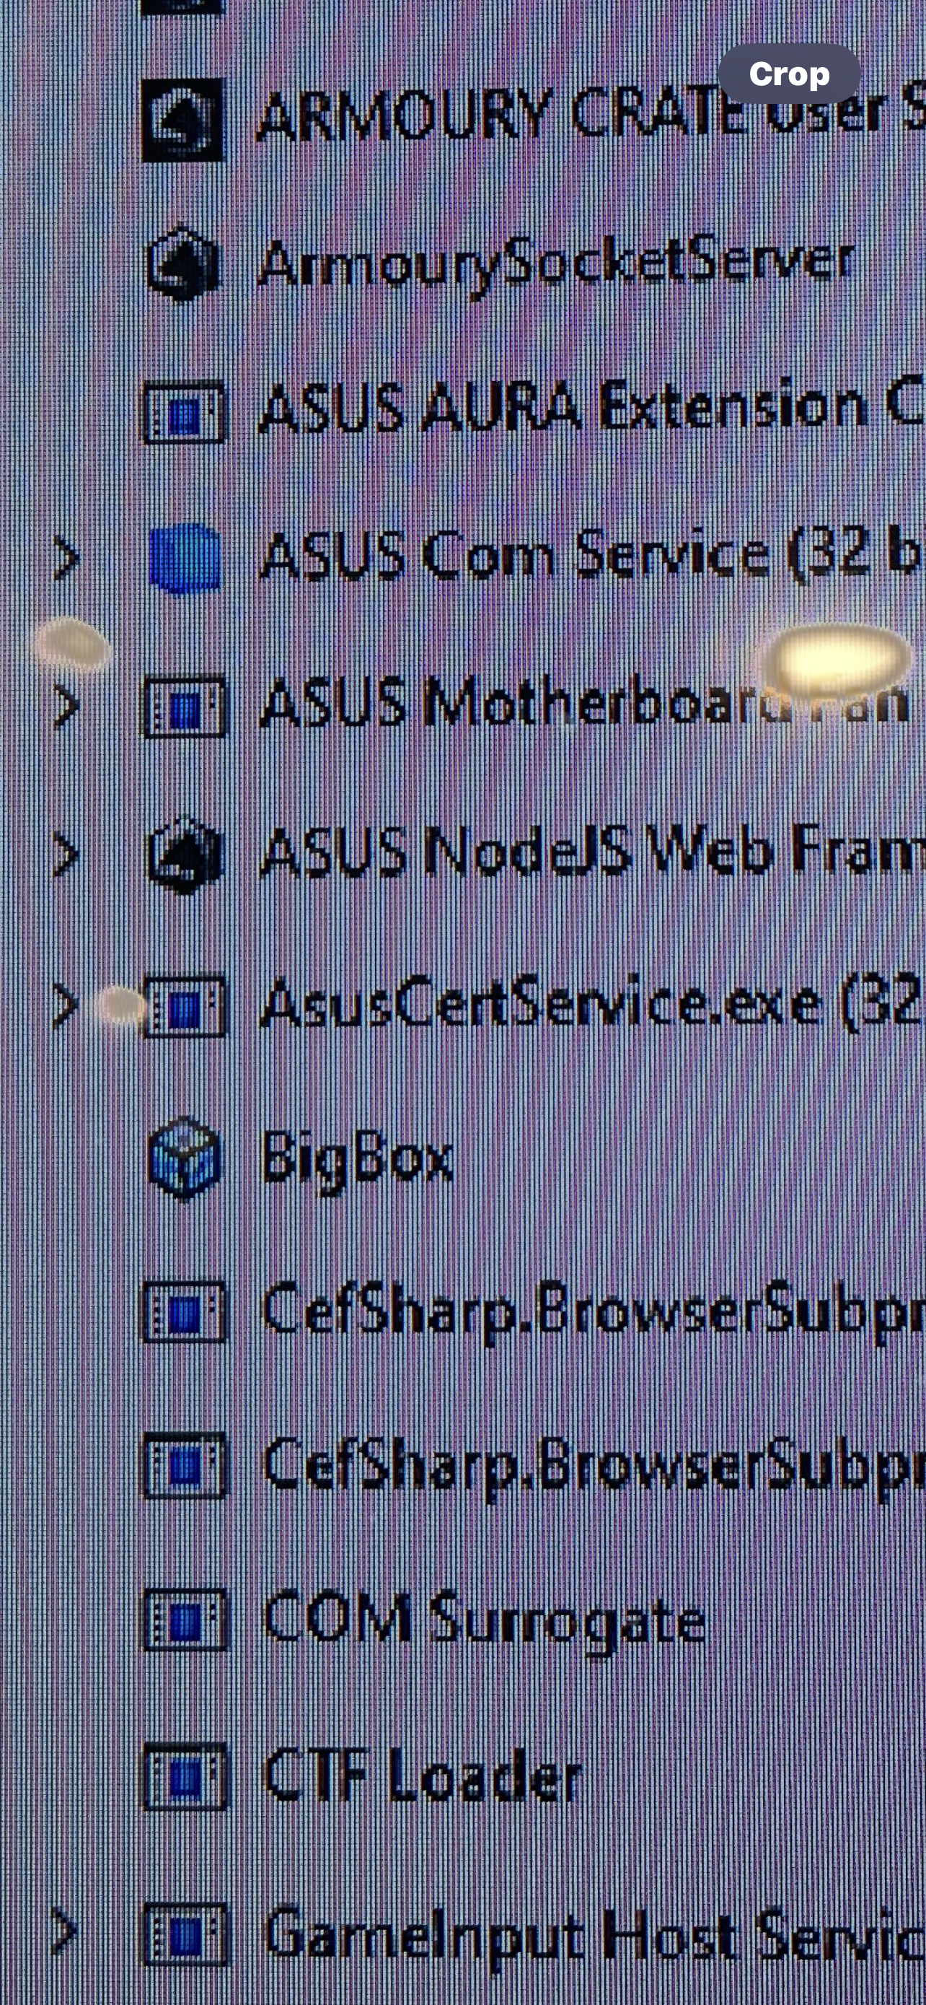Expand the ASUS NodeJS Web Framework group
The image size is (926, 2005).
(x=67, y=855)
